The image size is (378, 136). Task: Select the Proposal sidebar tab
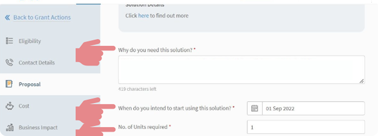[x=30, y=84]
